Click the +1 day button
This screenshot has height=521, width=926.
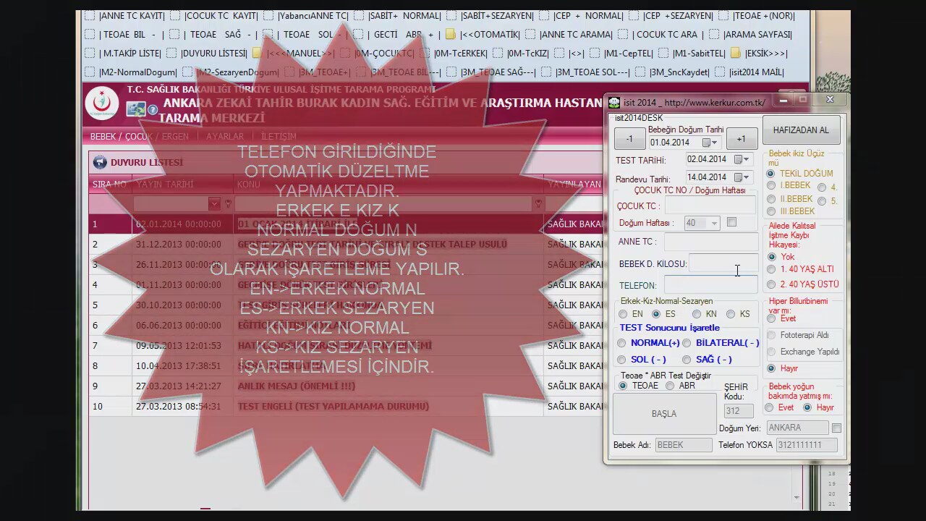tap(742, 139)
